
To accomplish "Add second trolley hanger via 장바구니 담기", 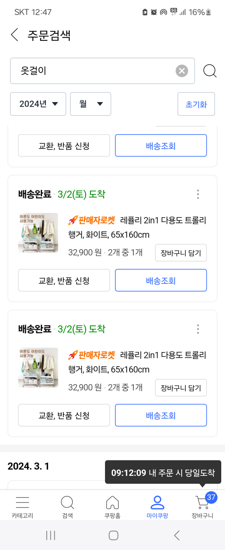I will coord(181,388).
